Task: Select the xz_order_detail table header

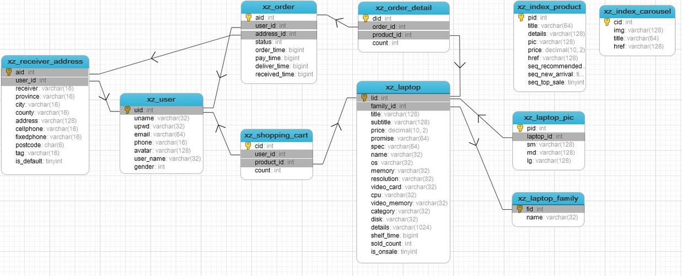Action: coord(403,8)
